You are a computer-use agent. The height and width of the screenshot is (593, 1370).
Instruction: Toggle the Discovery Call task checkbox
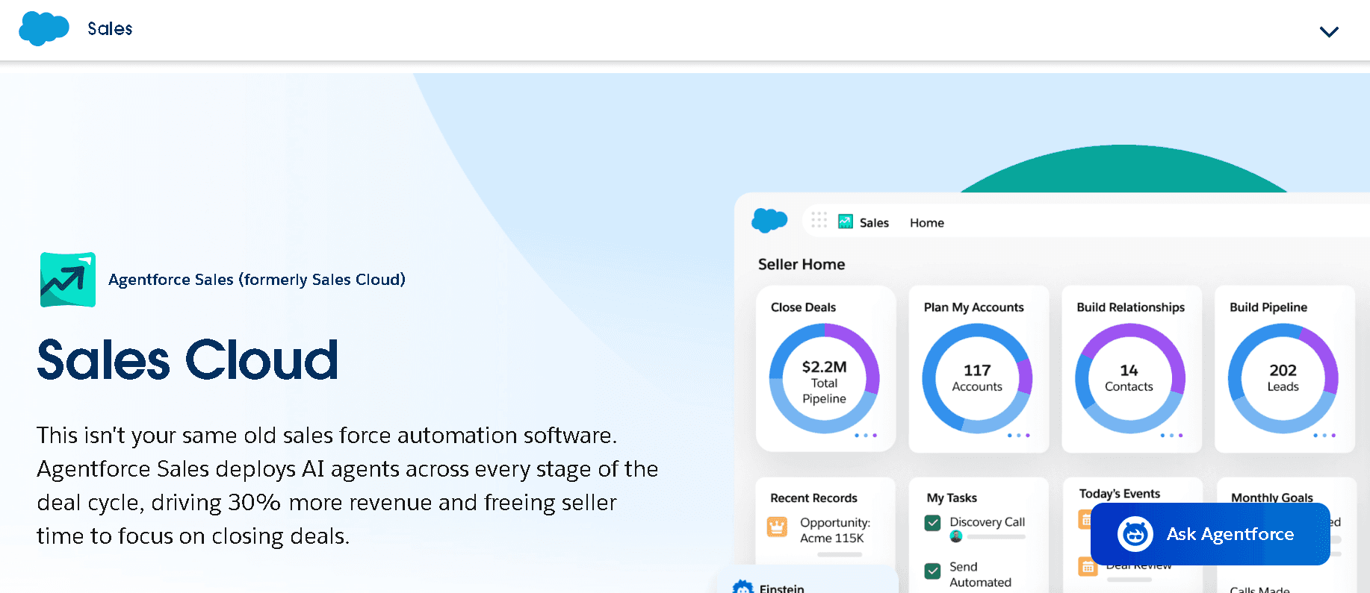click(932, 523)
